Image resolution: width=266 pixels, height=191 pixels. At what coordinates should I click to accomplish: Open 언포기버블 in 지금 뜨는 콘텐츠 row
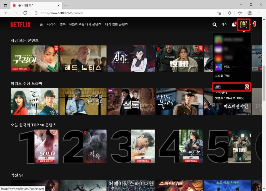coord(179,59)
